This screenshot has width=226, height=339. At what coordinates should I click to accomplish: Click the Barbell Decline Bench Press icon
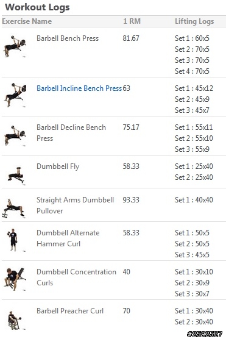[15, 135]
